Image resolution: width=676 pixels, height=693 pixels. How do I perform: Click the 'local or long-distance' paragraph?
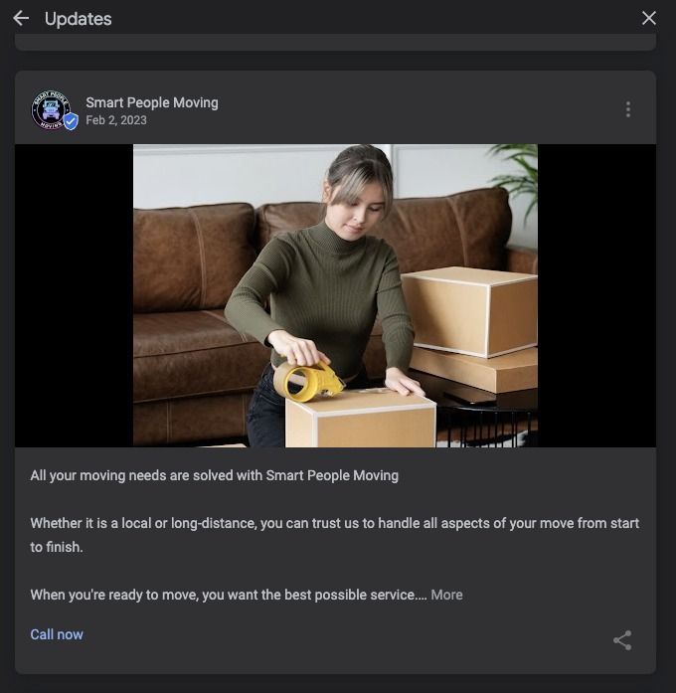(334, 535)
